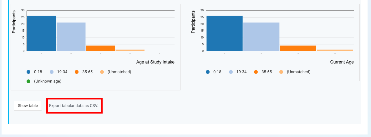Toggle the 0-18 legend entry in Age at Study Intake chart
371x137 pixels.
pyautogui.click(x=34, y=72)
